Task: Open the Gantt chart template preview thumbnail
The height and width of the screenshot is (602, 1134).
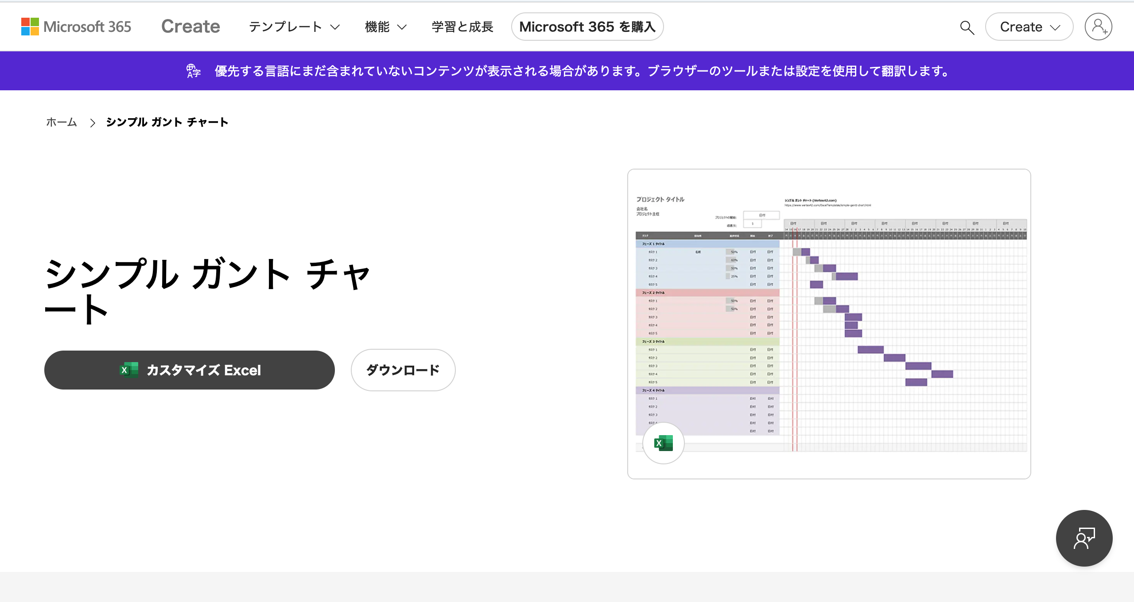Action: (x=829, y=324)
